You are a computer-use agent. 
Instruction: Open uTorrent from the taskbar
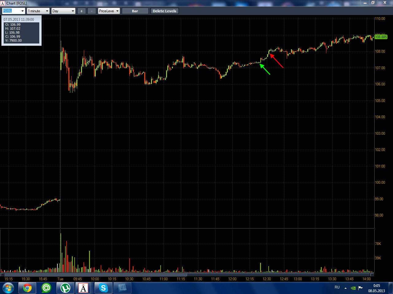[65, 288]
